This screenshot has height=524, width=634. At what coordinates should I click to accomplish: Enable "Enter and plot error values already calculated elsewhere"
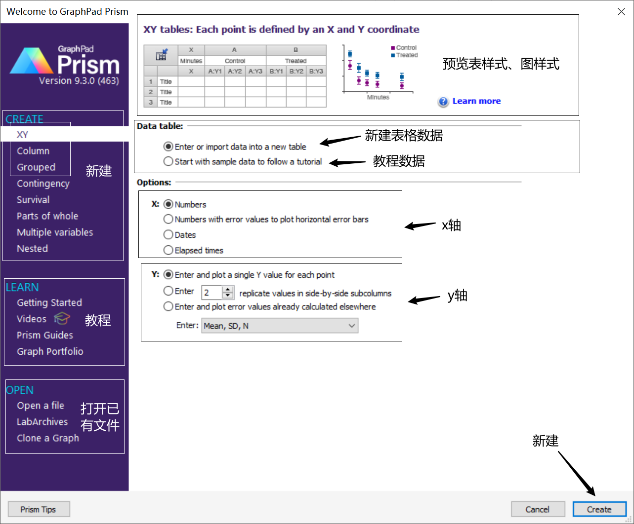(169, 306)
